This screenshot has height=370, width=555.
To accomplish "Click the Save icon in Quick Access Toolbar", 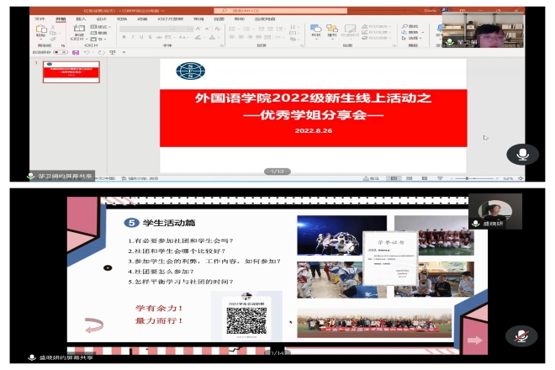I will coord(77,52).
